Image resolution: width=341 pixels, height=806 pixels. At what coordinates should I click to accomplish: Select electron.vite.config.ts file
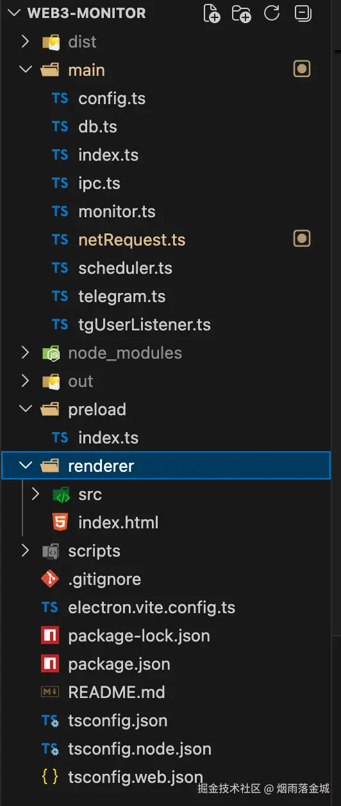pos(151,607)
